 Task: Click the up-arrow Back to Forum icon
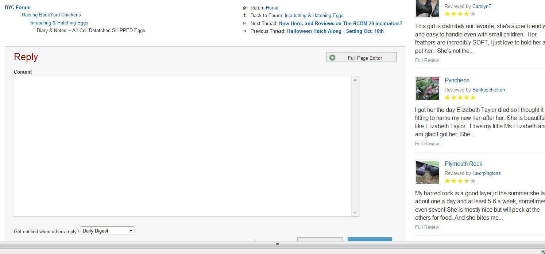tap(245, 15)
